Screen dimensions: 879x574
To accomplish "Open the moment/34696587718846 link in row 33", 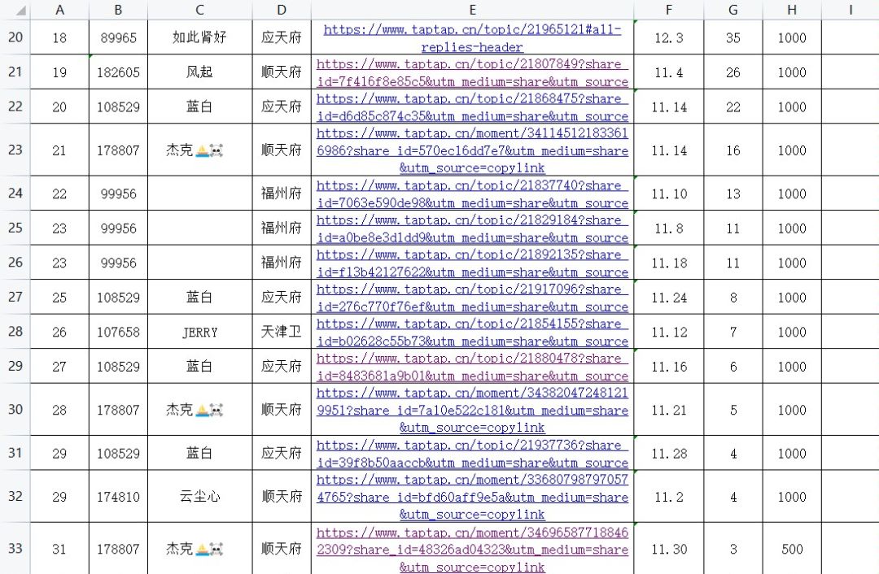I will click(x=473, y=550).
